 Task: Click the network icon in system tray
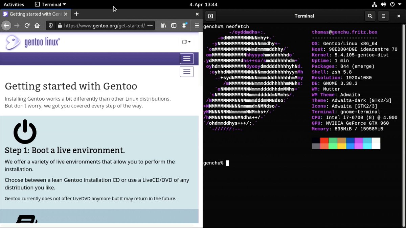click(375, 4)
